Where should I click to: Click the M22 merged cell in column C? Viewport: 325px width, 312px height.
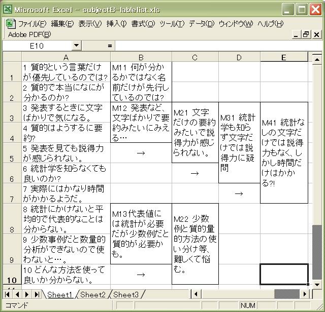pos(195,244)
